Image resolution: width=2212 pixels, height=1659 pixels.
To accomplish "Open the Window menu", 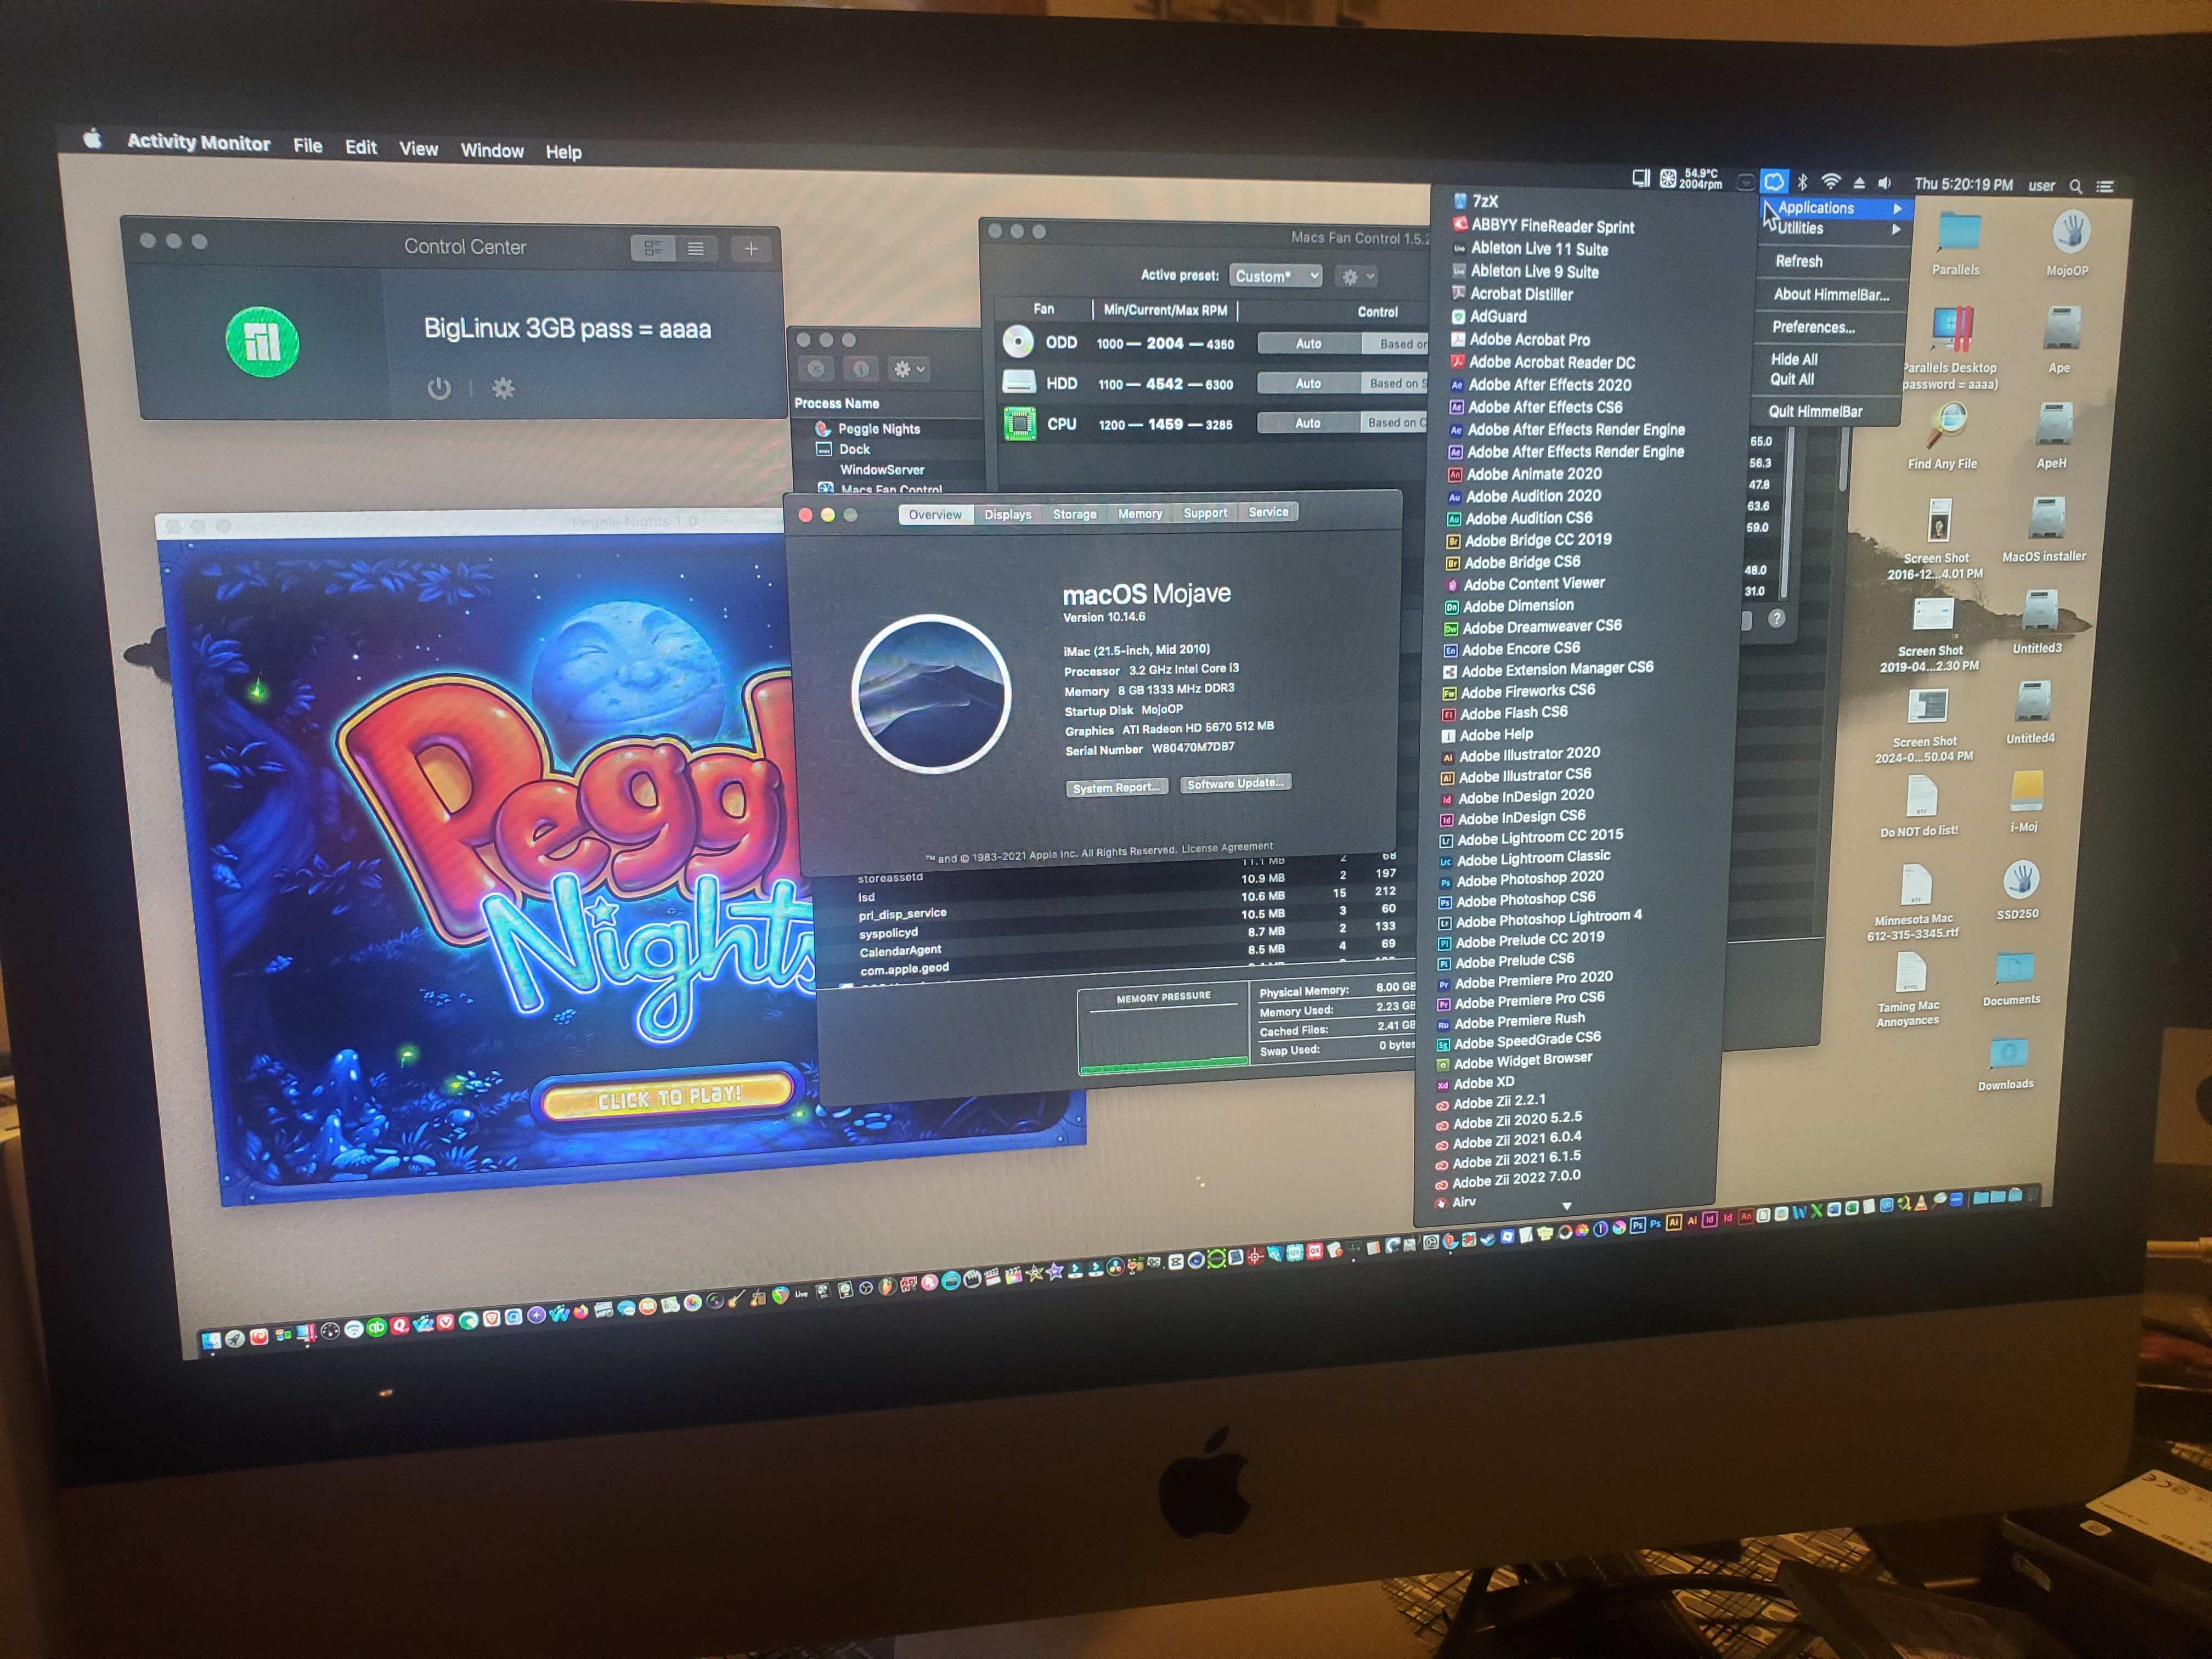I will (492, 151).
